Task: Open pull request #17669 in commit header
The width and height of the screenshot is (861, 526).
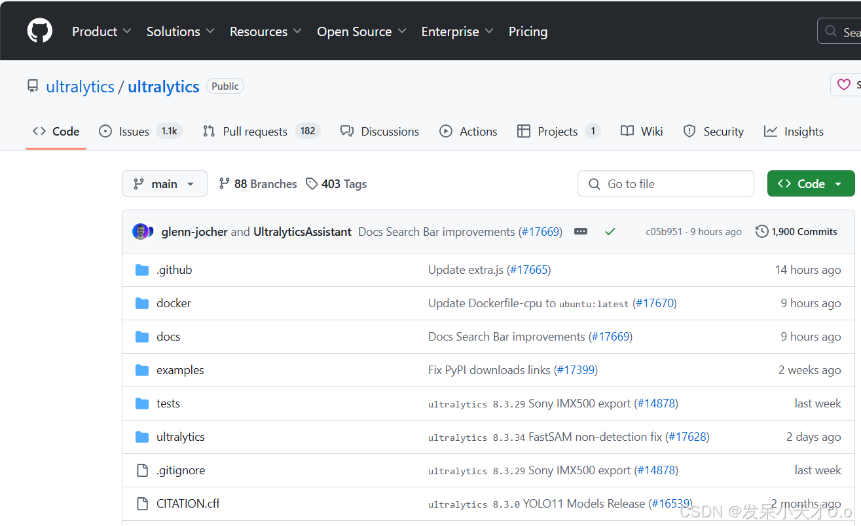Action: pos(541,232)
